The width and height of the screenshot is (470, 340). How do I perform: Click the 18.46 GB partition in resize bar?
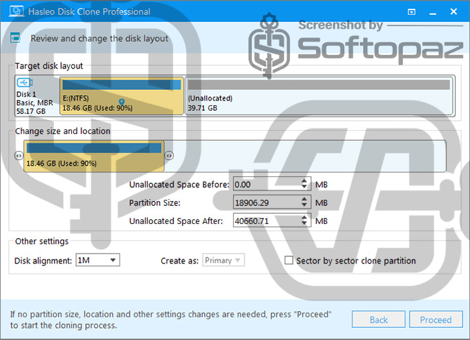point(94,156)
